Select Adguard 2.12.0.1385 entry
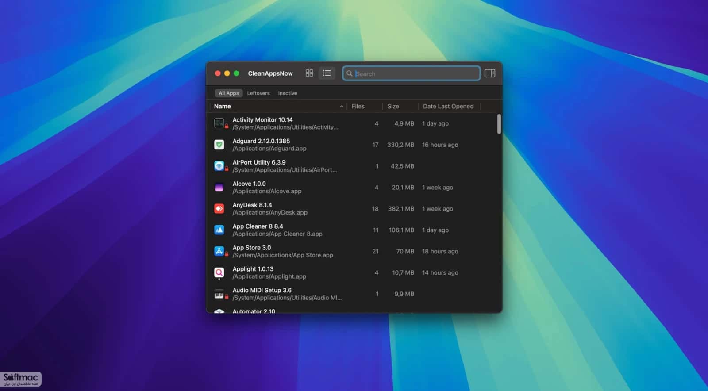 coord(261,141)
